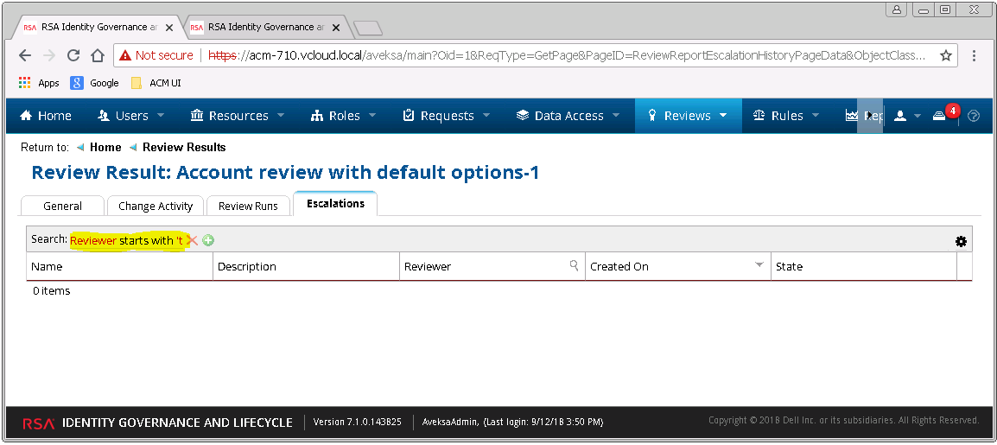Reload the page in the browser
Image resolution: width=997 pixels, height=445 pixels.
(73, 55)
